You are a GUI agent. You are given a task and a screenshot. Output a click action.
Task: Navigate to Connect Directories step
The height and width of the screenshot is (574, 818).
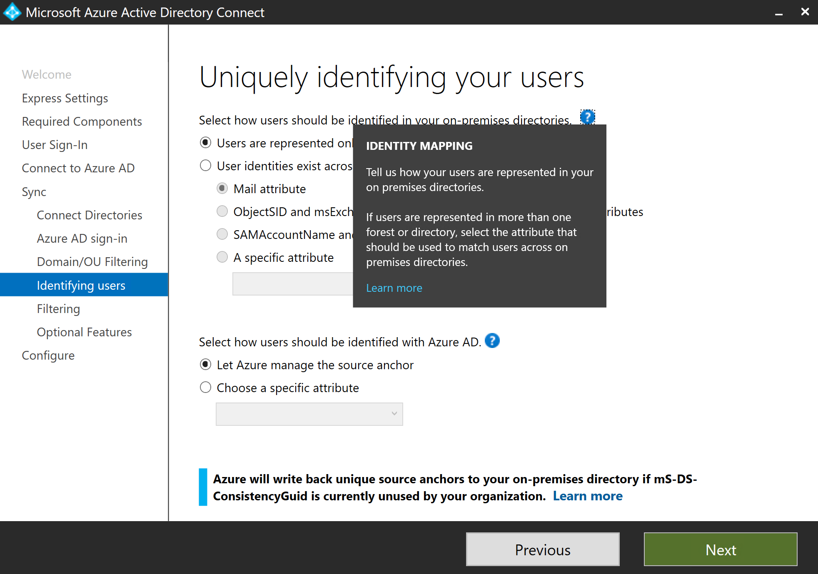click(x=89, y=215)
